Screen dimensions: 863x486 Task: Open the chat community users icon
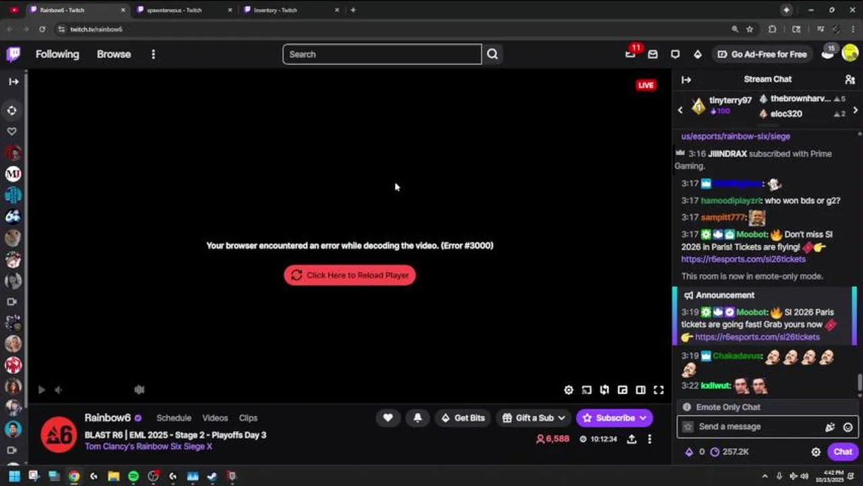pos(850,80)
